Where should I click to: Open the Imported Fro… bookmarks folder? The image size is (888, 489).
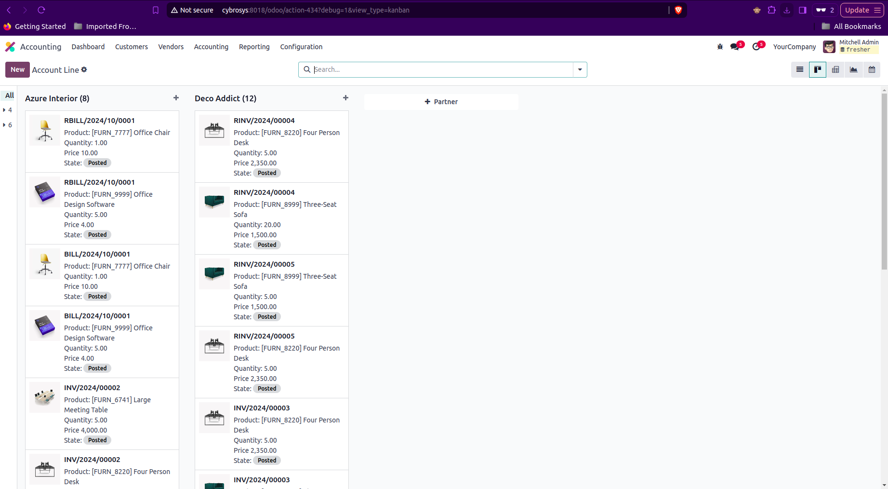106,27
